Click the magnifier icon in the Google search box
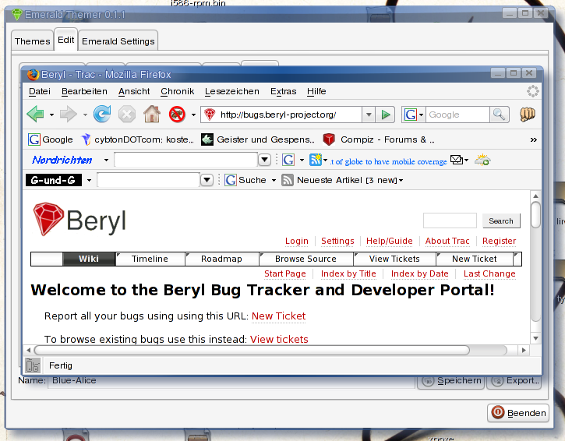 tap(499, 115)
